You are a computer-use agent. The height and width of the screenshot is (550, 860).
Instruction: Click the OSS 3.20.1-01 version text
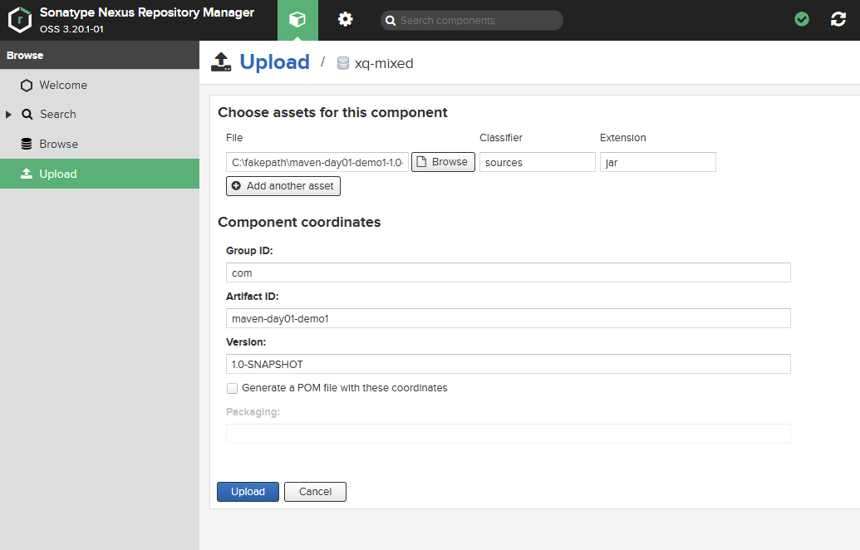[71, 29]
